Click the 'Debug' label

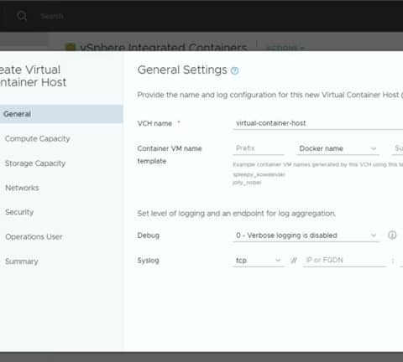tap(149, 235)
